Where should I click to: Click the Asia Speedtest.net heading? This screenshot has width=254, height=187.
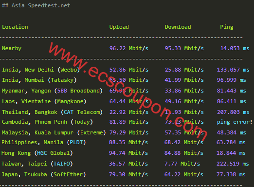click(x=36, y=5)
